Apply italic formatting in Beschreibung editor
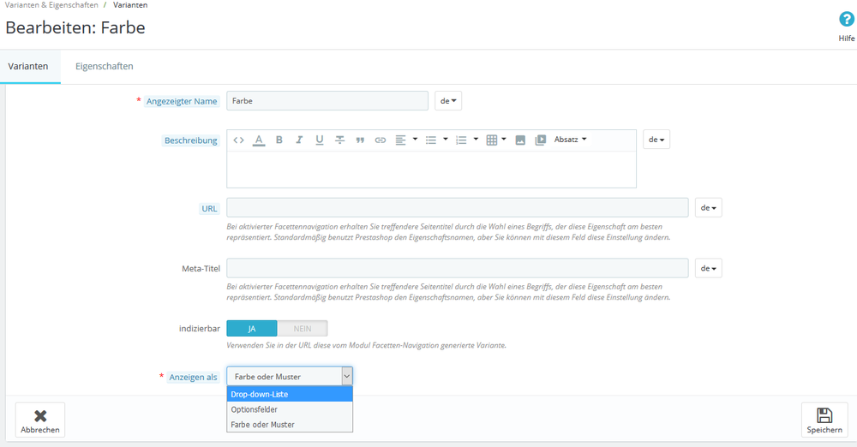This screenshot has width=857, height=447. coord(299,140)
